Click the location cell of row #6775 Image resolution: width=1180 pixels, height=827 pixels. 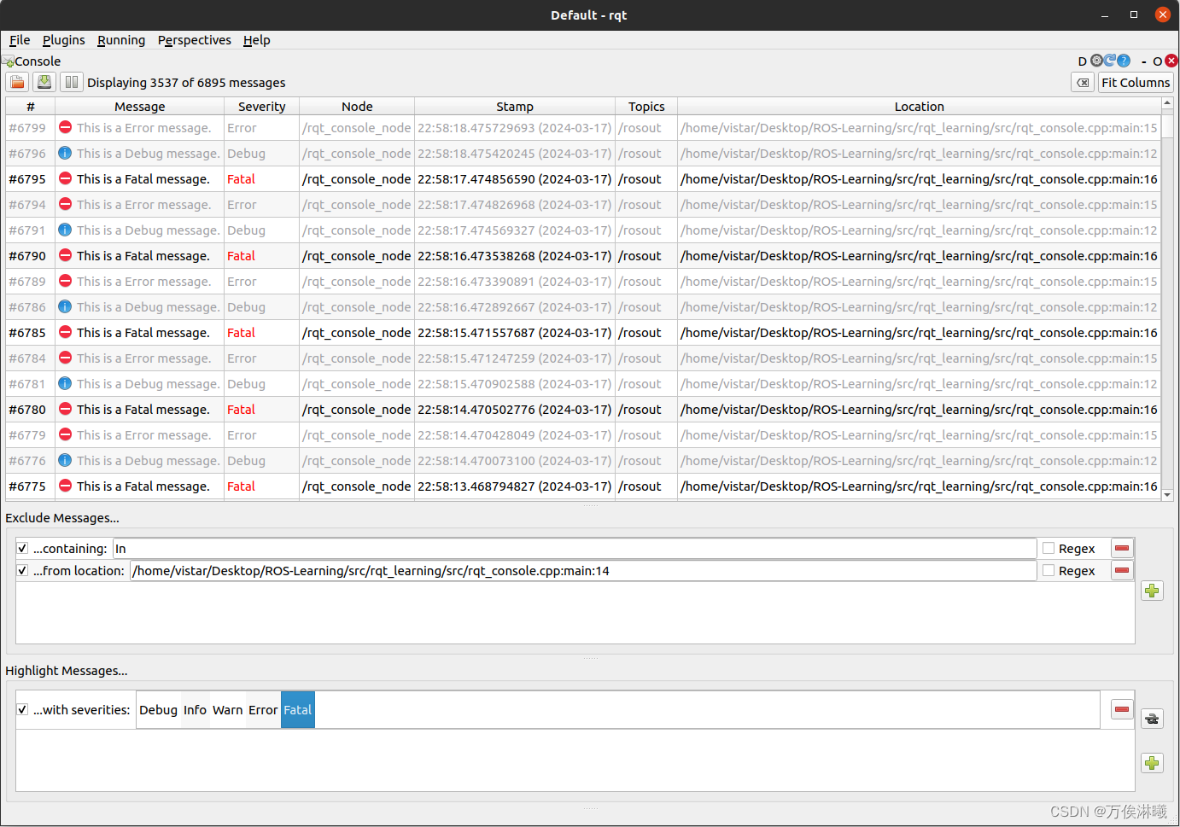pos(920,486)
